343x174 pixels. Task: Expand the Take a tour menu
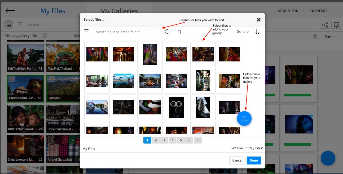(x=291, y=10)
